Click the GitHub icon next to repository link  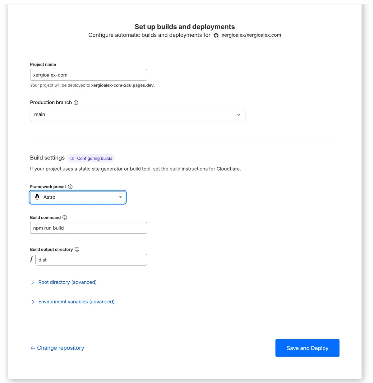(216, 35)
